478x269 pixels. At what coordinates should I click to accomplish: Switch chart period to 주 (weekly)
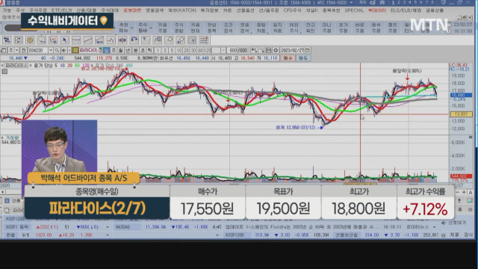tap(114, 50)
